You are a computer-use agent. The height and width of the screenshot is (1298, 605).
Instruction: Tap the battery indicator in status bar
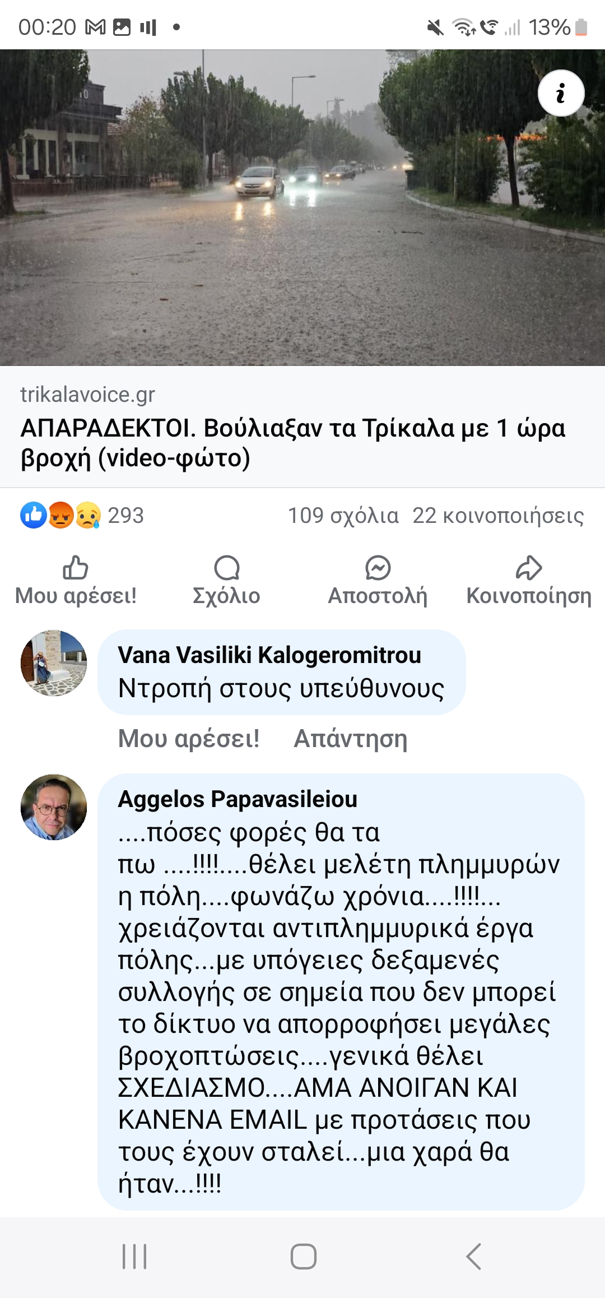(581, 27)
